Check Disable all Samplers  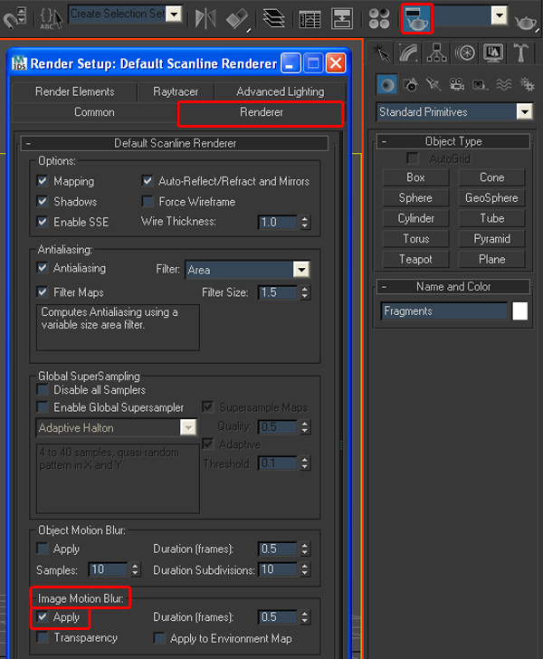43,389
